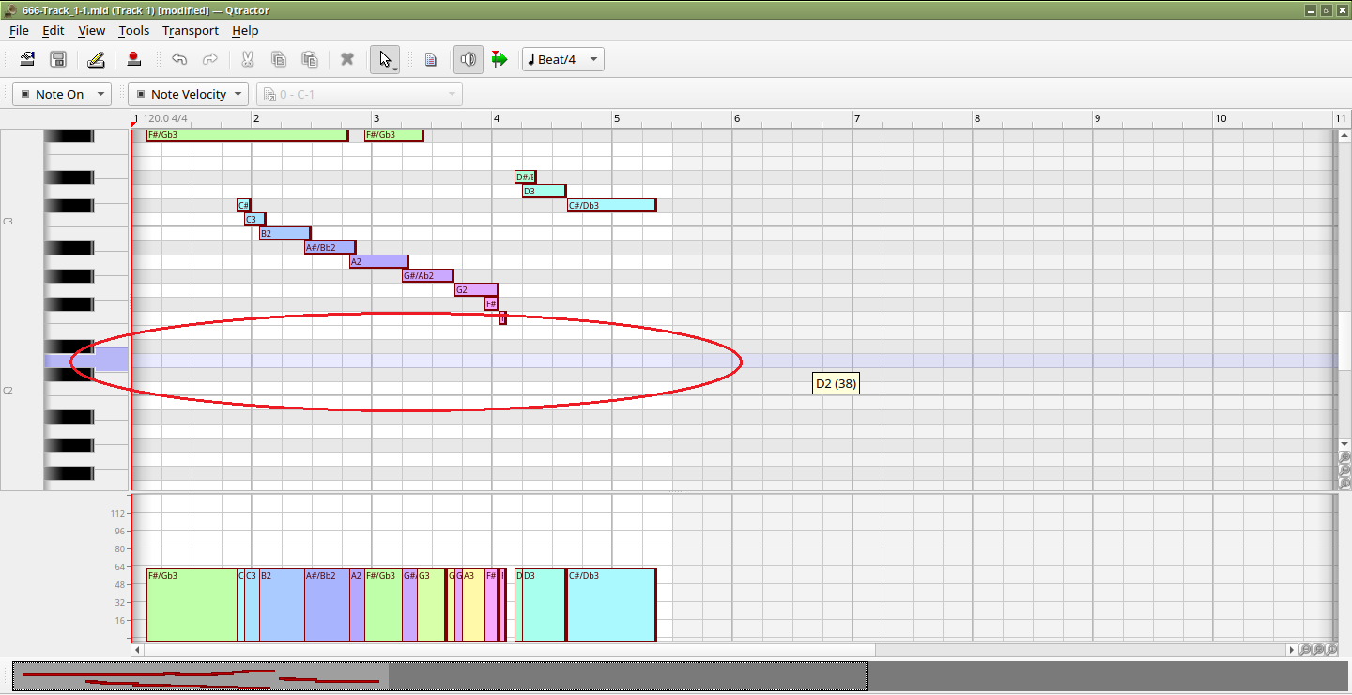Click the red Record button icon

(133, 59)
